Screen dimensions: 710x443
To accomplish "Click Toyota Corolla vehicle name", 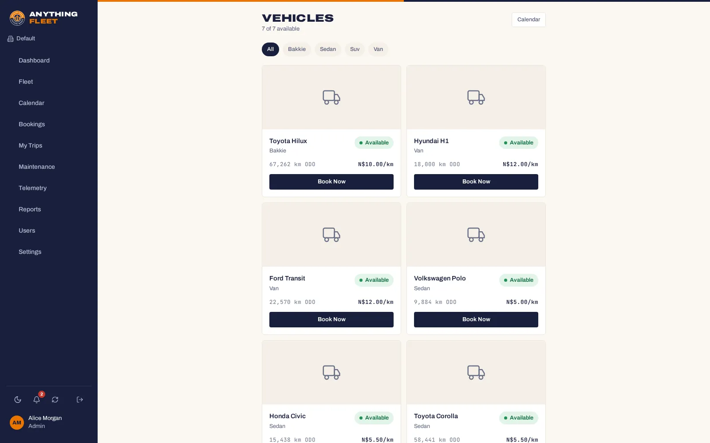I will (436, 416).
